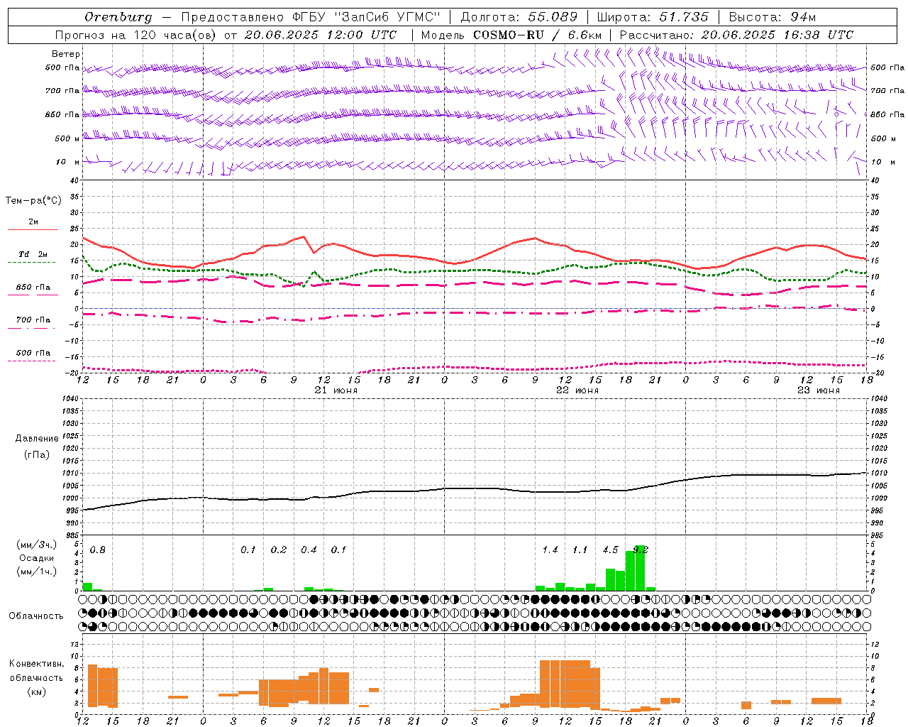The width and height of the screenshot is (908, 727).
Task: Click the tallest green precipitation bar under "9.2"
Action: (x=640, y=568)
